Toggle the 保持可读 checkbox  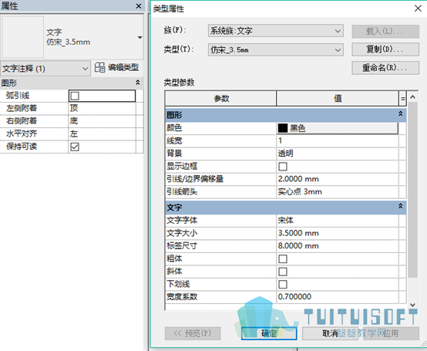(75, 147)
